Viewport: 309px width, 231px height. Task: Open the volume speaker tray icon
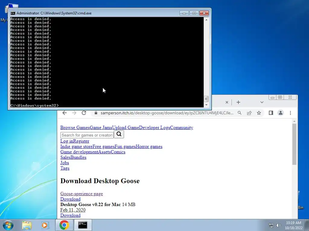tap(278, 225)
